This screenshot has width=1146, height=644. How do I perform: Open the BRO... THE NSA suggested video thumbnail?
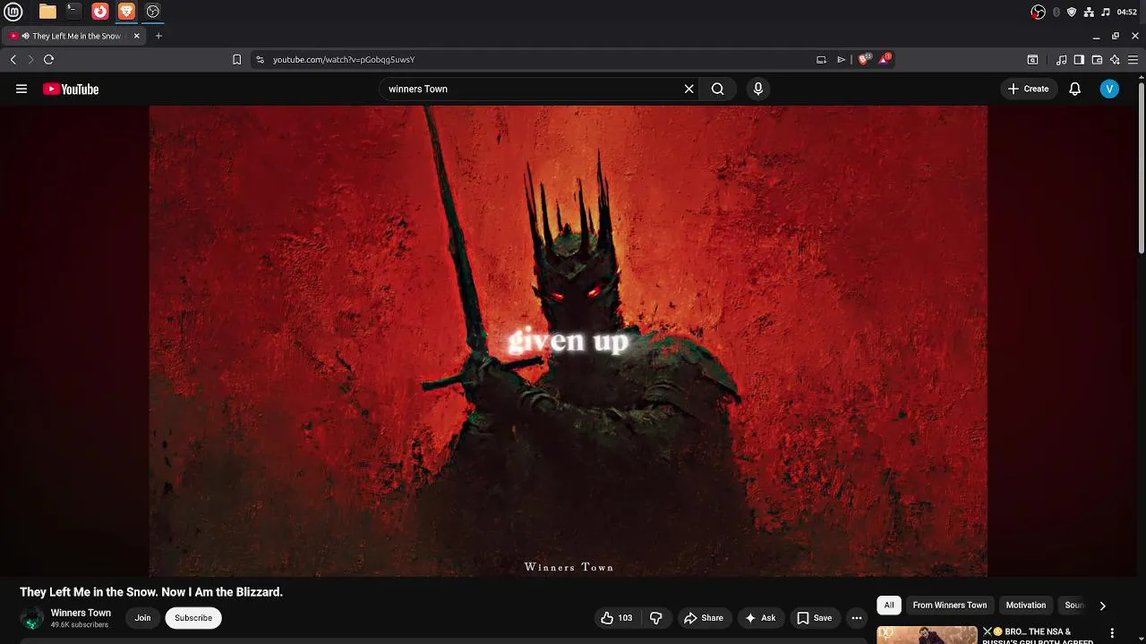927,635
